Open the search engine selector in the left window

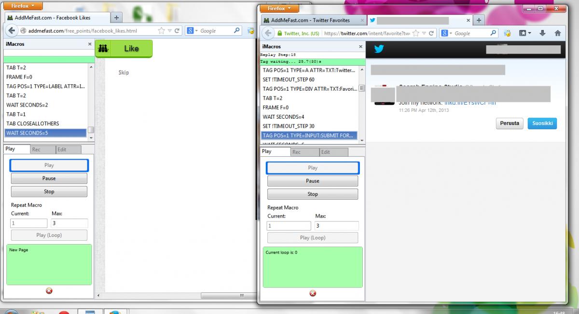(193, 30)
